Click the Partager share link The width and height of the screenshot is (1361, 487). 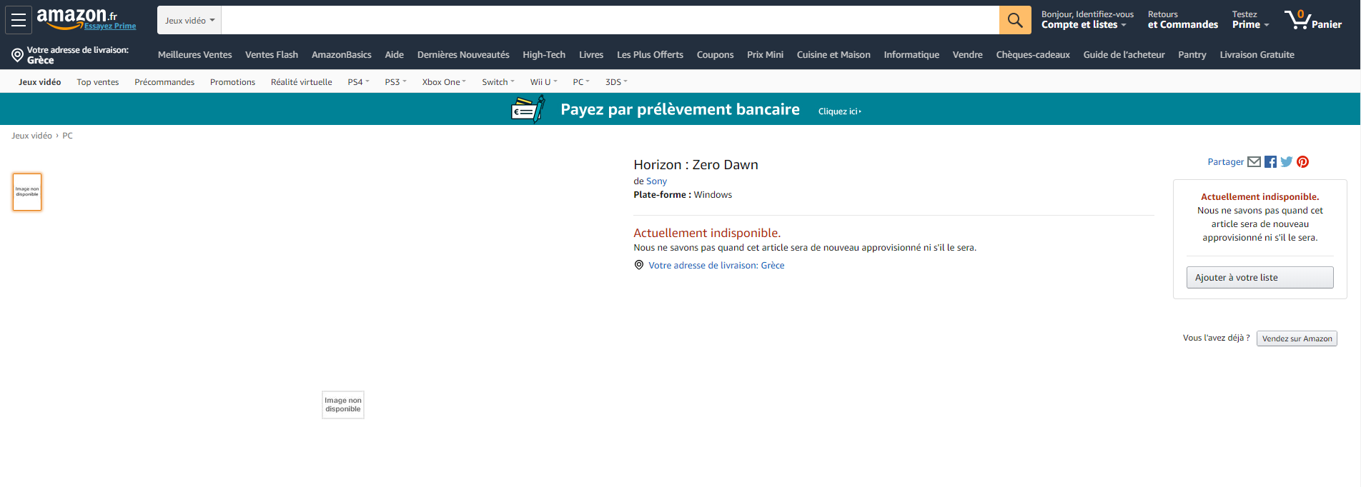tap(1225, 162)
